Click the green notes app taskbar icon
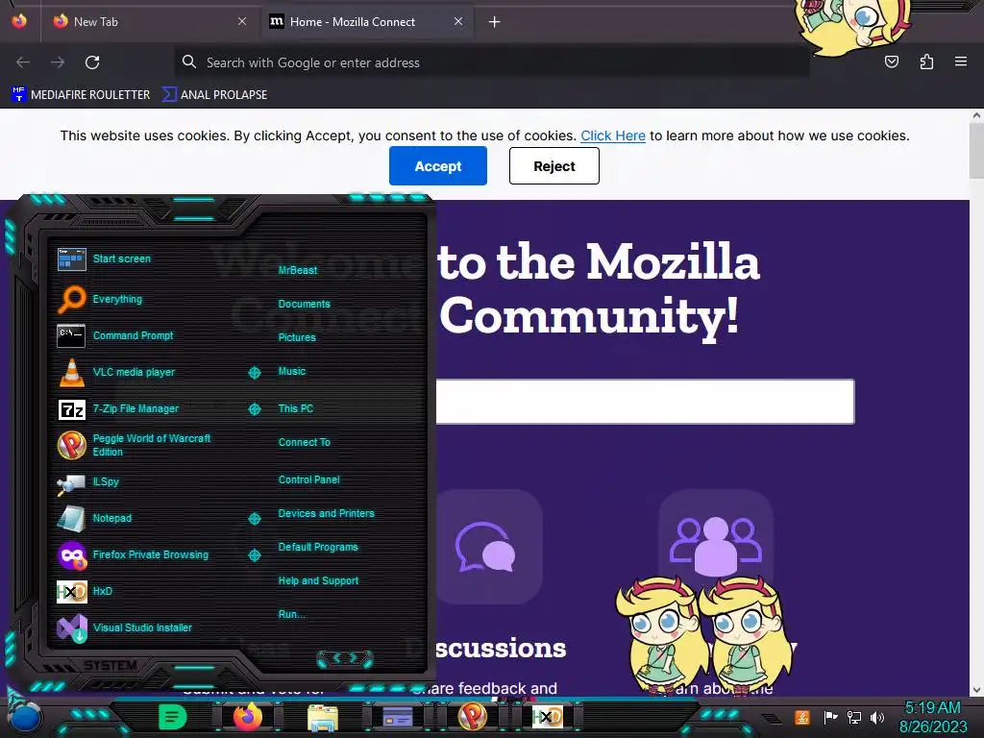The height and width of the screenshot is (738, 984). pos(173,717)
